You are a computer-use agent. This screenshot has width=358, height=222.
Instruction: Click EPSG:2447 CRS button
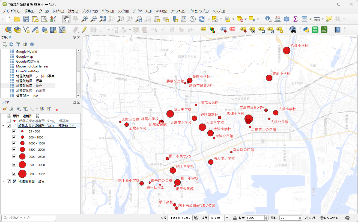click(330, 218)
